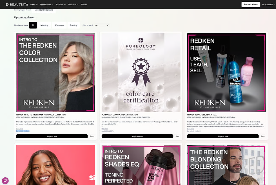Viewport: 276px width, 185px height.
Task: Open the smiling woman pink class image
Action: (x=55, y=165)
